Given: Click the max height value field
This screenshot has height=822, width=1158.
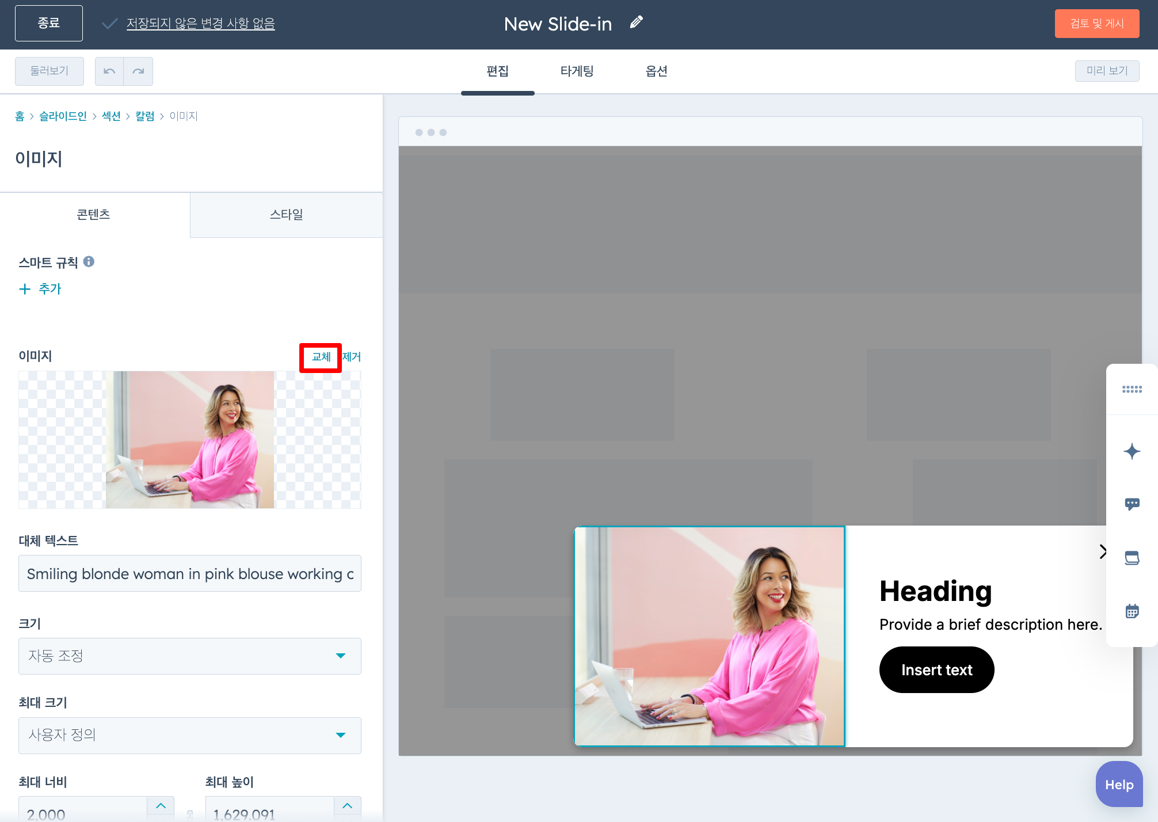Looking at the screenshot, I should (269, 809).
